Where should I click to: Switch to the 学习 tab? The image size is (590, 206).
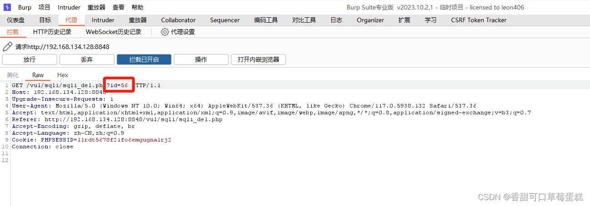(431, 20)
